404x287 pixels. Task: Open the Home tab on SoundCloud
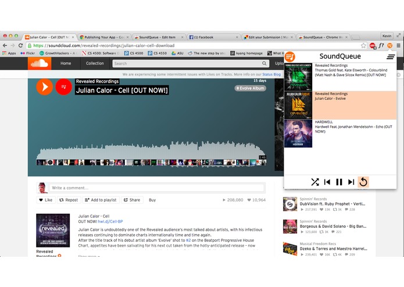(66, 63)
